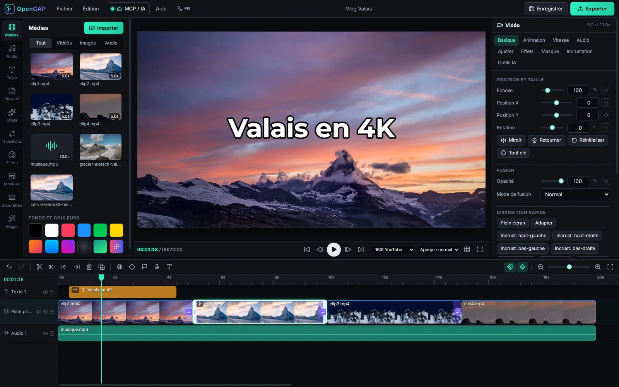
Task: Click the Importer button
Action: 104,28
